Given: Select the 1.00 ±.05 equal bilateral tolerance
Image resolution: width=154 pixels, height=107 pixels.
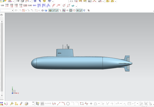Looking at the screenshot, I should [x=7, y=5].
